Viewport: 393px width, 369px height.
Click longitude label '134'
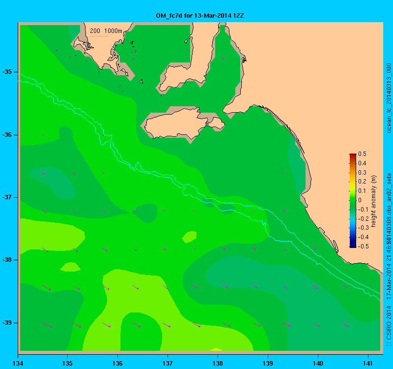tap(18, 363)
